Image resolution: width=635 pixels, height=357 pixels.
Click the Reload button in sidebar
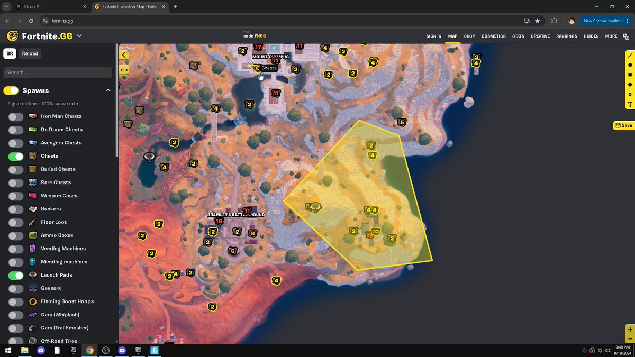pyautogui.click(x=30, y=53)
